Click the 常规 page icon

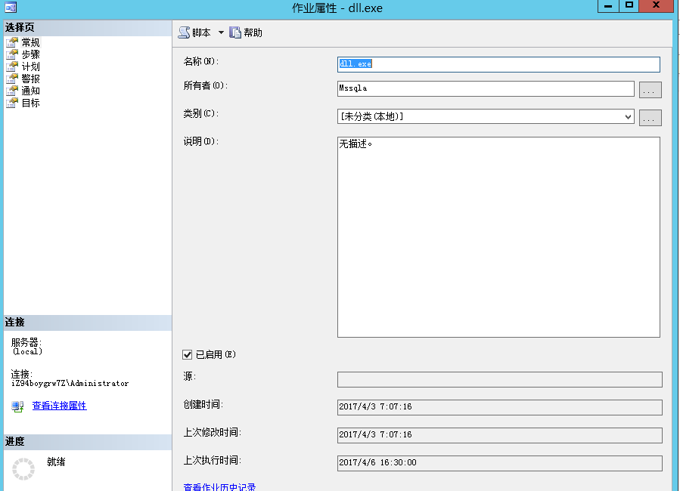[11, 42]
